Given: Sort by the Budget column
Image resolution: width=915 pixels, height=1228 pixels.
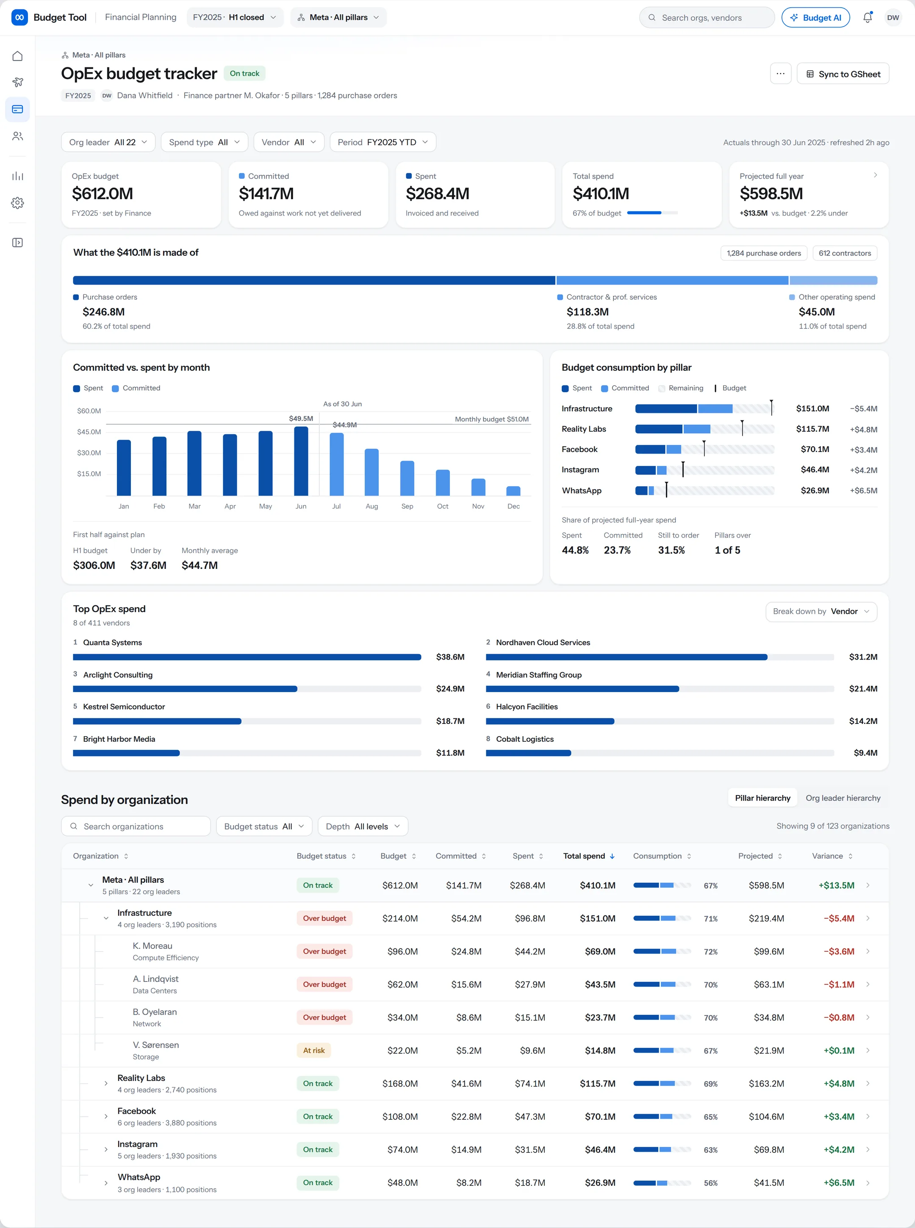Looking at the screenshot, I should [x=398, y=856].
